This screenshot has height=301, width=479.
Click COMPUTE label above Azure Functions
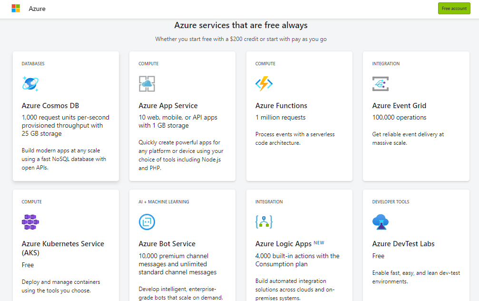(x=265, y=64)
